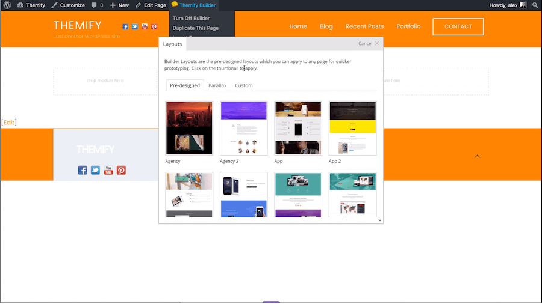542x304 pixels.
Task: Go to the THEMIFY site title link
Action: click(78, 25)
